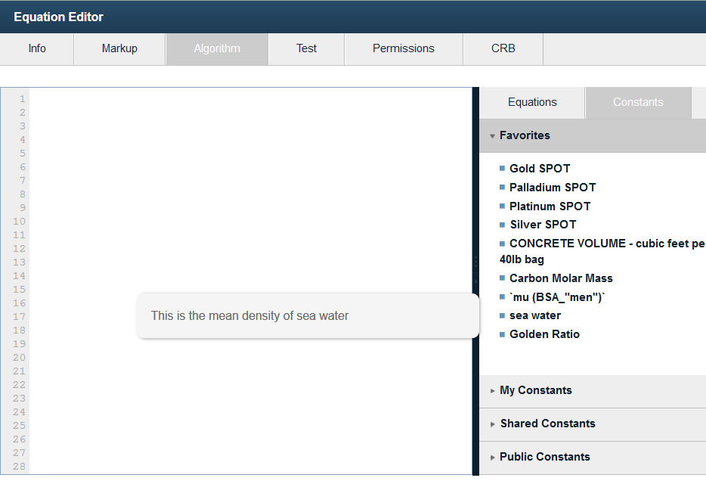This screenshot has height=481, width=706.
Task: Click the sea water density tooltip text
Action: 249,315
